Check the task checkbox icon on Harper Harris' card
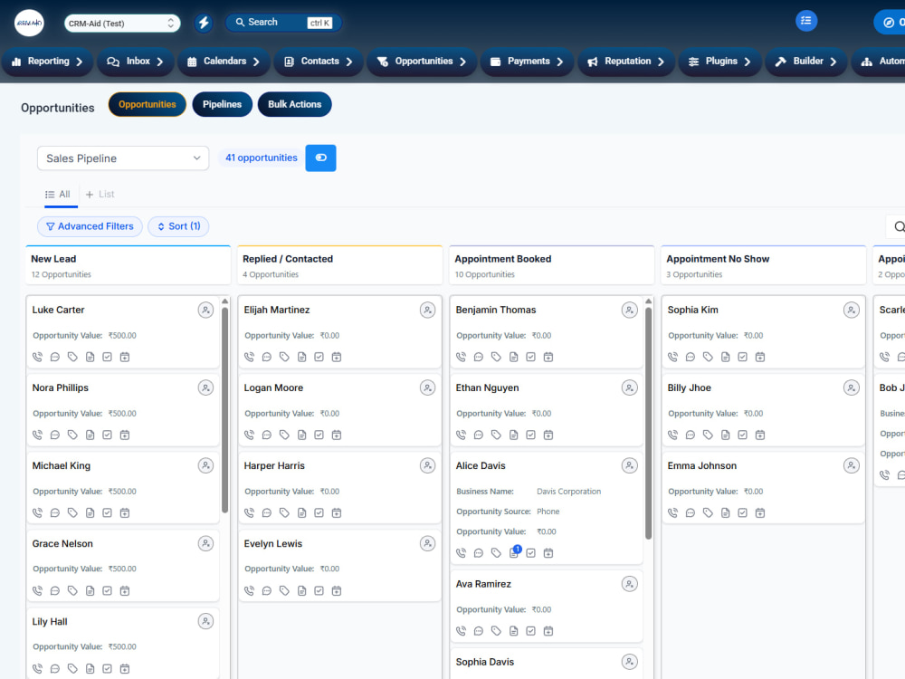The width and height of the screenshot is (905, 679). pyautogui.click(x=319, y=512)
